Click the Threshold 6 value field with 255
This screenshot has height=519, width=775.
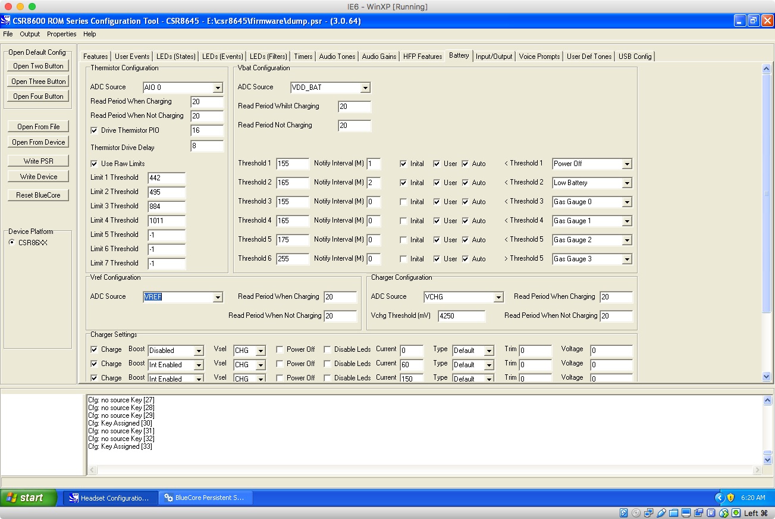[x=293, y=259]
